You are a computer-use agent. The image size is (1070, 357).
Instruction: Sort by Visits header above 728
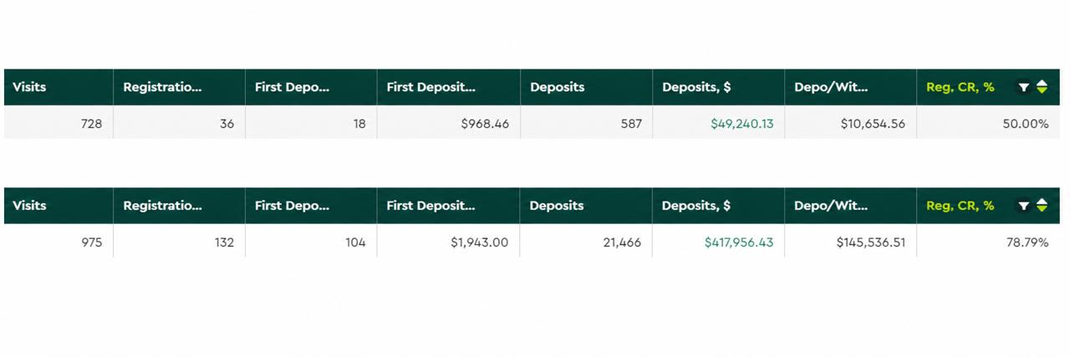pyautogui.click(x=30, y=87)
